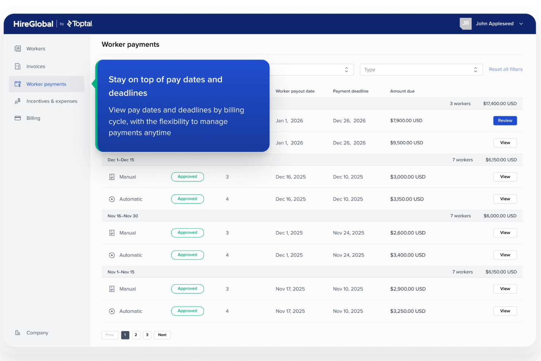The height and width of the screenshot is (361, 541).
Task: Go to page 2
Action: click(136, 335)
